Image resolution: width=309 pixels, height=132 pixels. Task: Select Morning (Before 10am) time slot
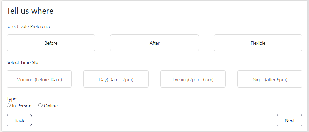click(39, 79)
